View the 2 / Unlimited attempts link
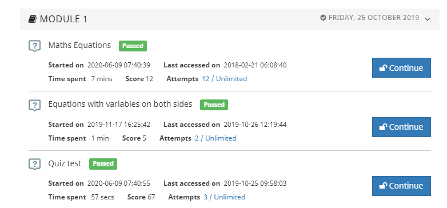447x208 pixels. [215, 138]
